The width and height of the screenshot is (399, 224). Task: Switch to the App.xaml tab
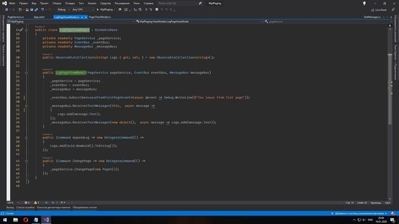tap(39, 17)
